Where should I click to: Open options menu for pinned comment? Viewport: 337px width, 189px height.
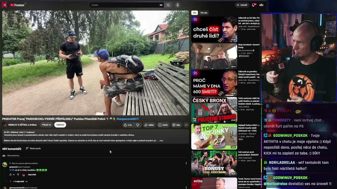(x=186, y=163)
